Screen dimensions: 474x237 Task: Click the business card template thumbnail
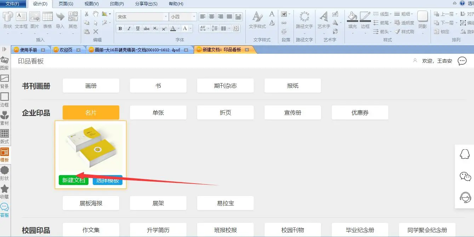pyautogui.click(x=91, y=148)
